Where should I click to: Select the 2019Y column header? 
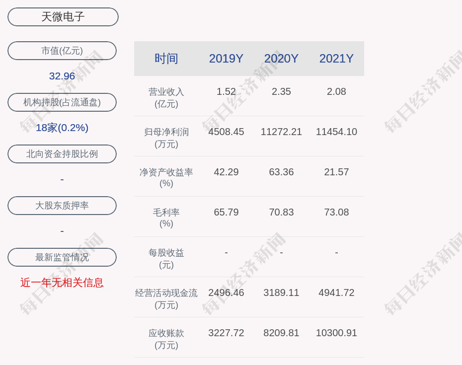[226, 59]
